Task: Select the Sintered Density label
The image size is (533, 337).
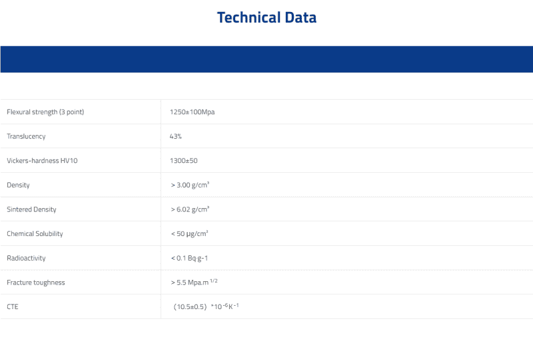Action: point(31,209)
